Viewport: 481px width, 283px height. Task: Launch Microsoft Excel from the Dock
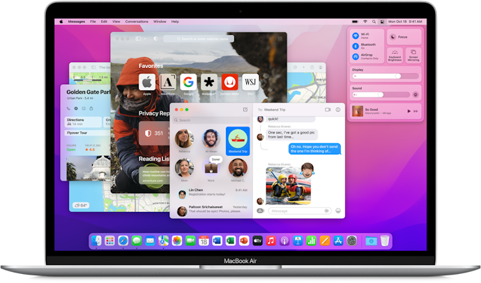pos(231,241)
